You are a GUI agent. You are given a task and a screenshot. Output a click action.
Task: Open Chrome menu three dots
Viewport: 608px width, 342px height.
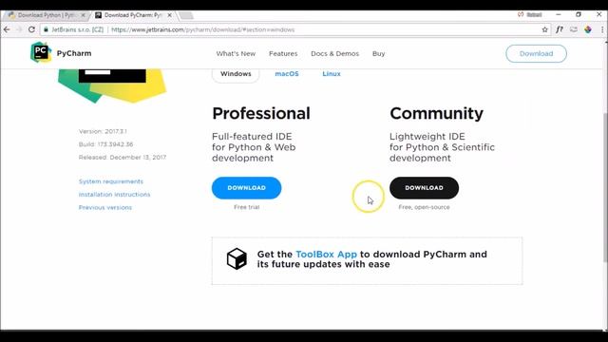tap(602, 29)
